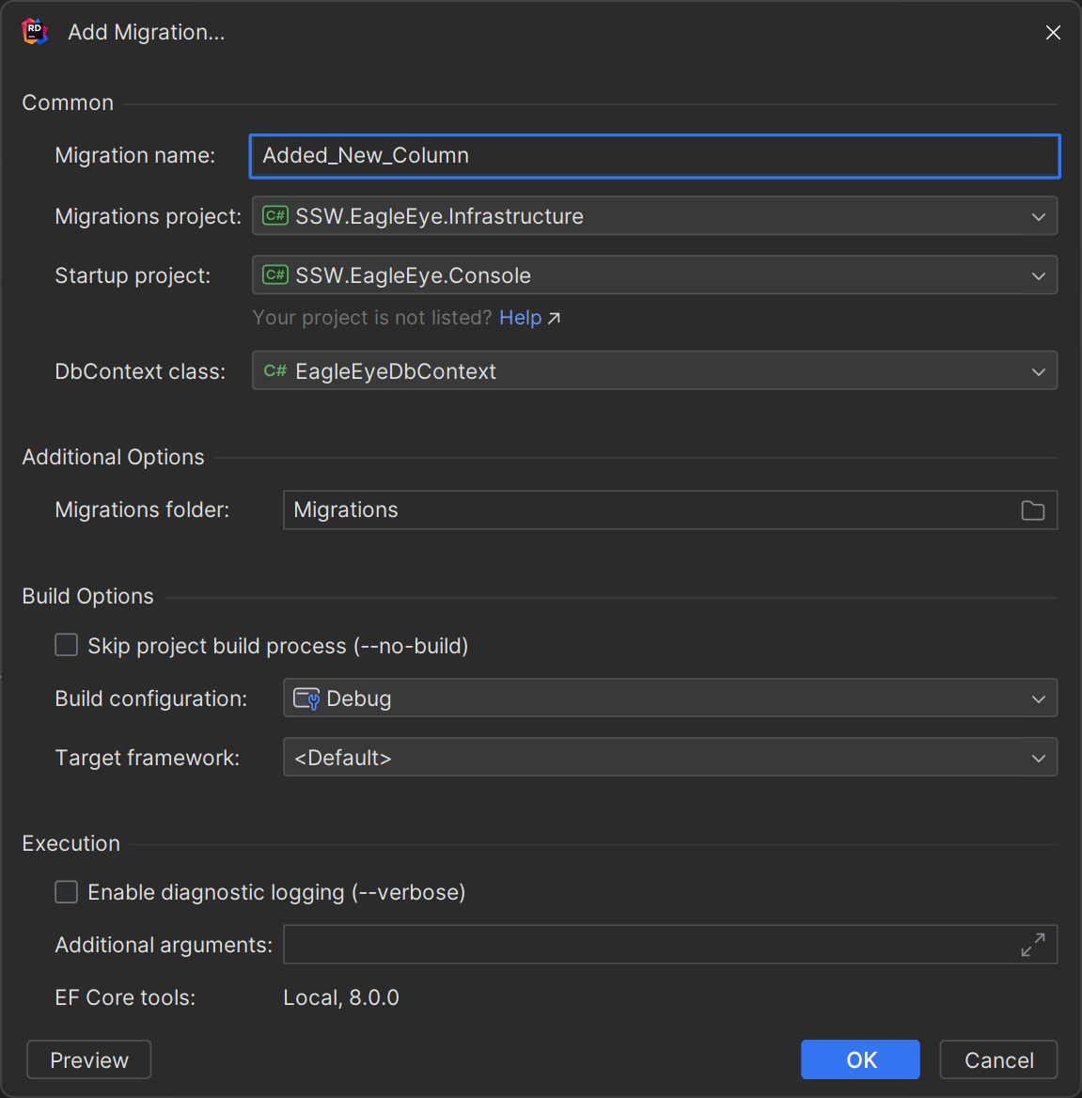Click the Debug configuration icon
Viewport: 1082px width, 1098px height.
pyautogui.click(x=306, y=698)
